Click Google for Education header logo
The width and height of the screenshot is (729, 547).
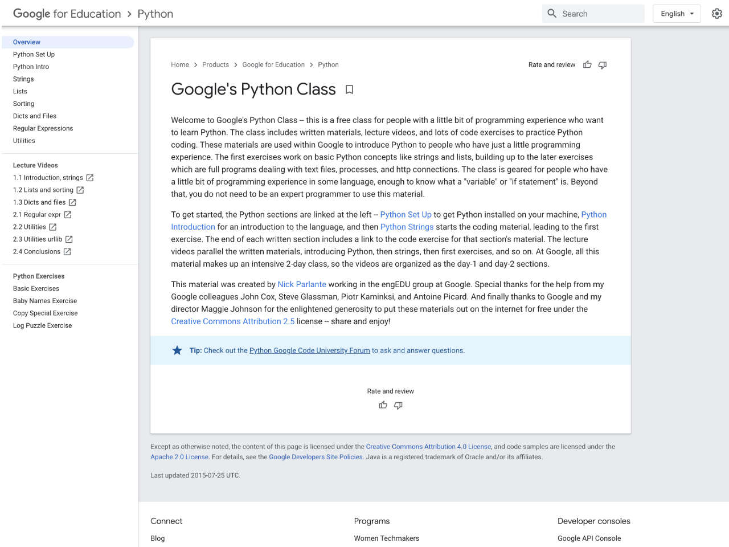point(67,14)
